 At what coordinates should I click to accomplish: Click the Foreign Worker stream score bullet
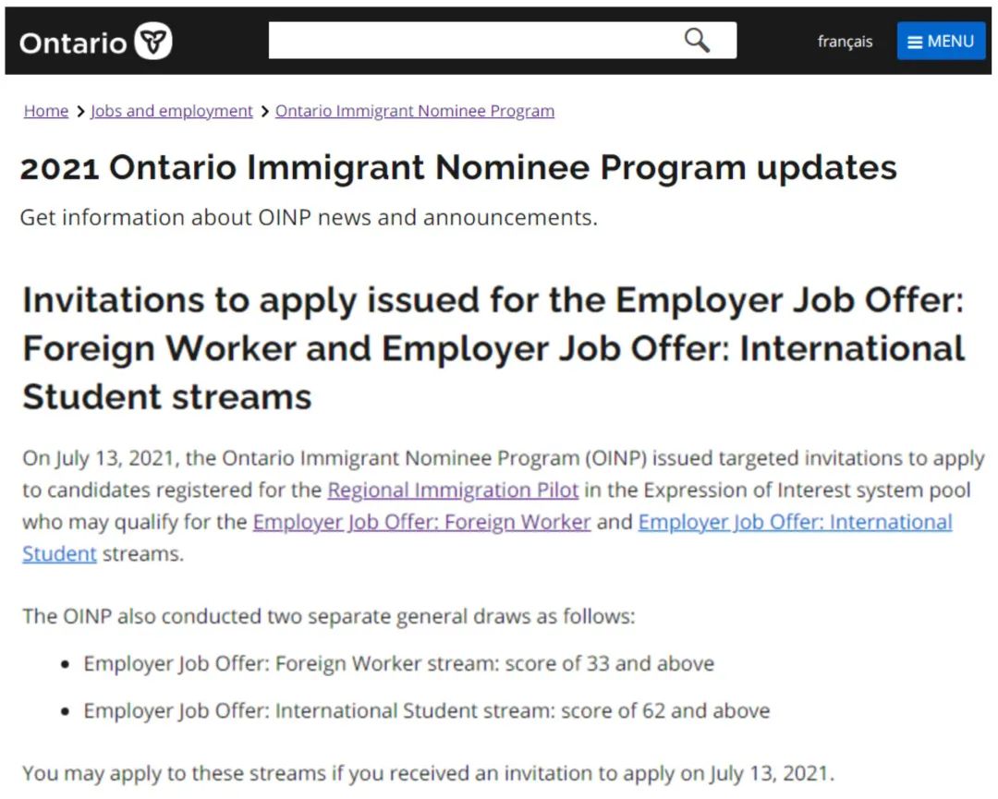[398, 663]
